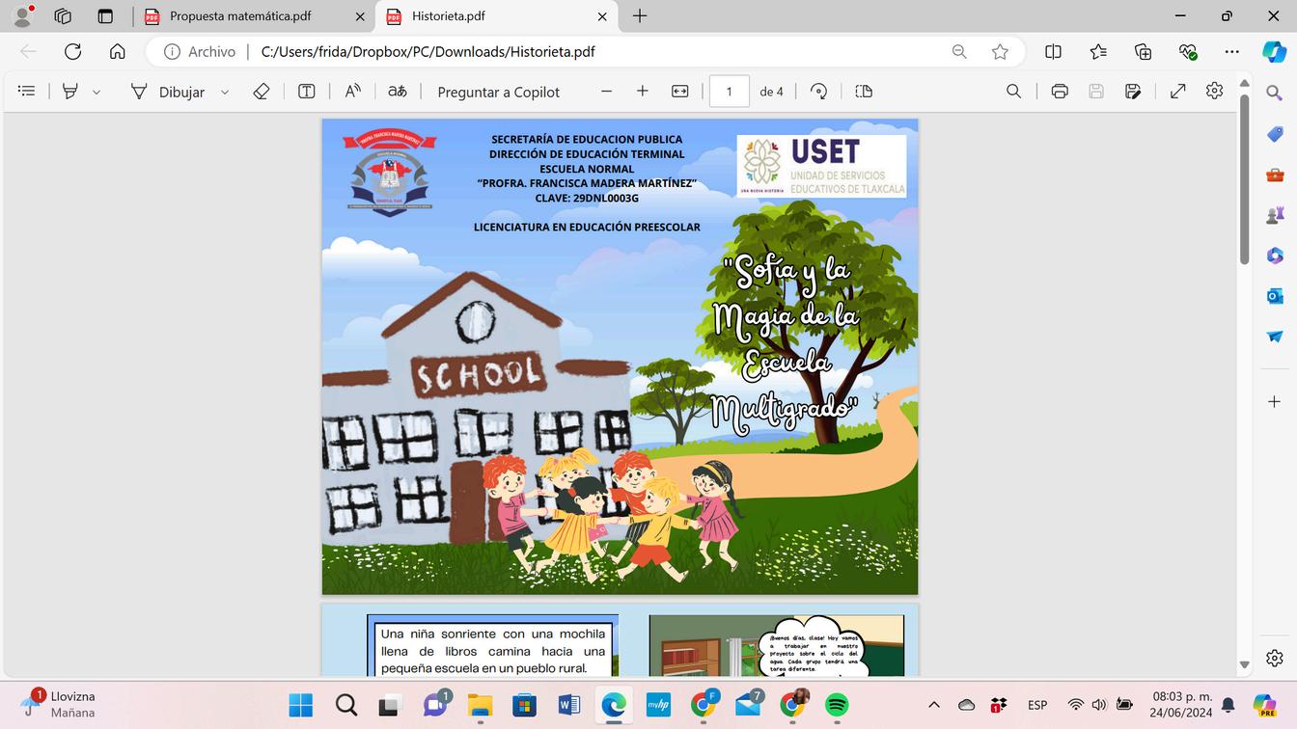Screen dimensions: 1297x729
Task: Close the Propuesta matemática.pdf tab
Action: 361,16
